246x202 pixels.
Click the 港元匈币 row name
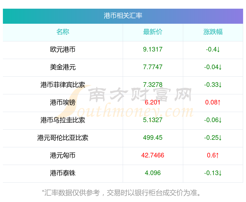pos(63,155)
